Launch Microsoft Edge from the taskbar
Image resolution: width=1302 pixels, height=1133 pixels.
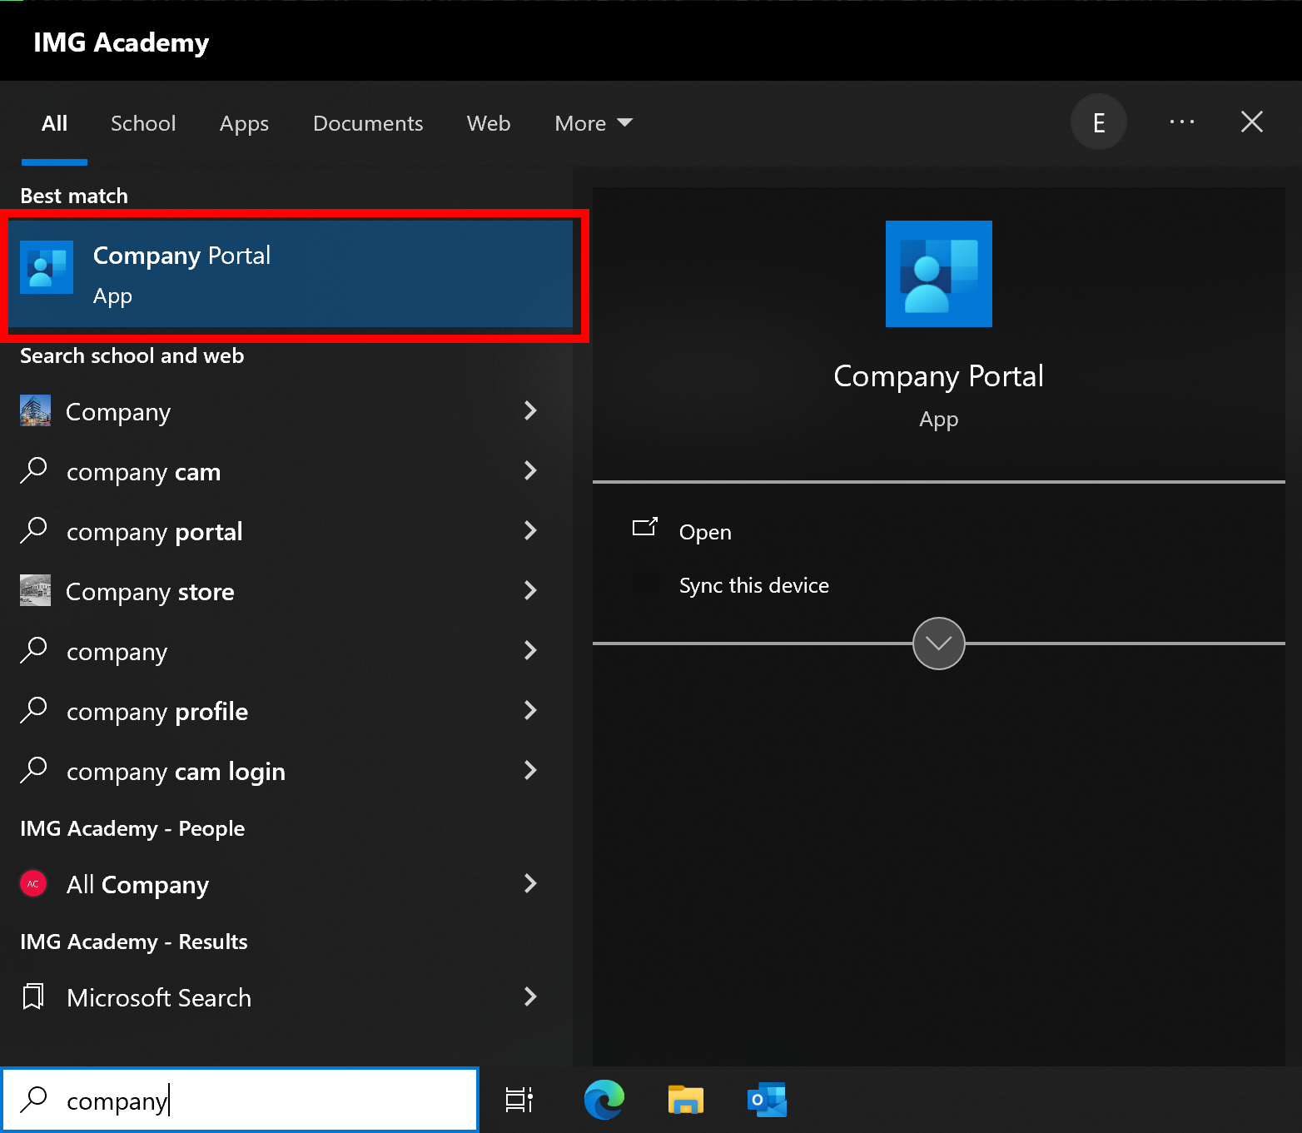click(604, 1100)
